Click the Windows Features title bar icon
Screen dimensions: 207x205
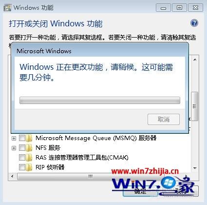pyautogui.click(x=7, y=8)
